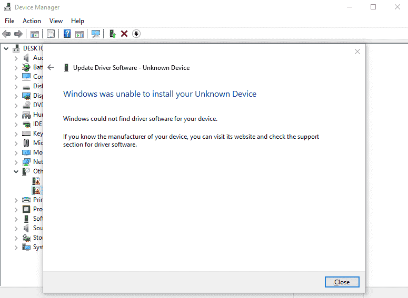
Task: Select the Sound controllers speaker icon
Action: click(x=26, y=228)
